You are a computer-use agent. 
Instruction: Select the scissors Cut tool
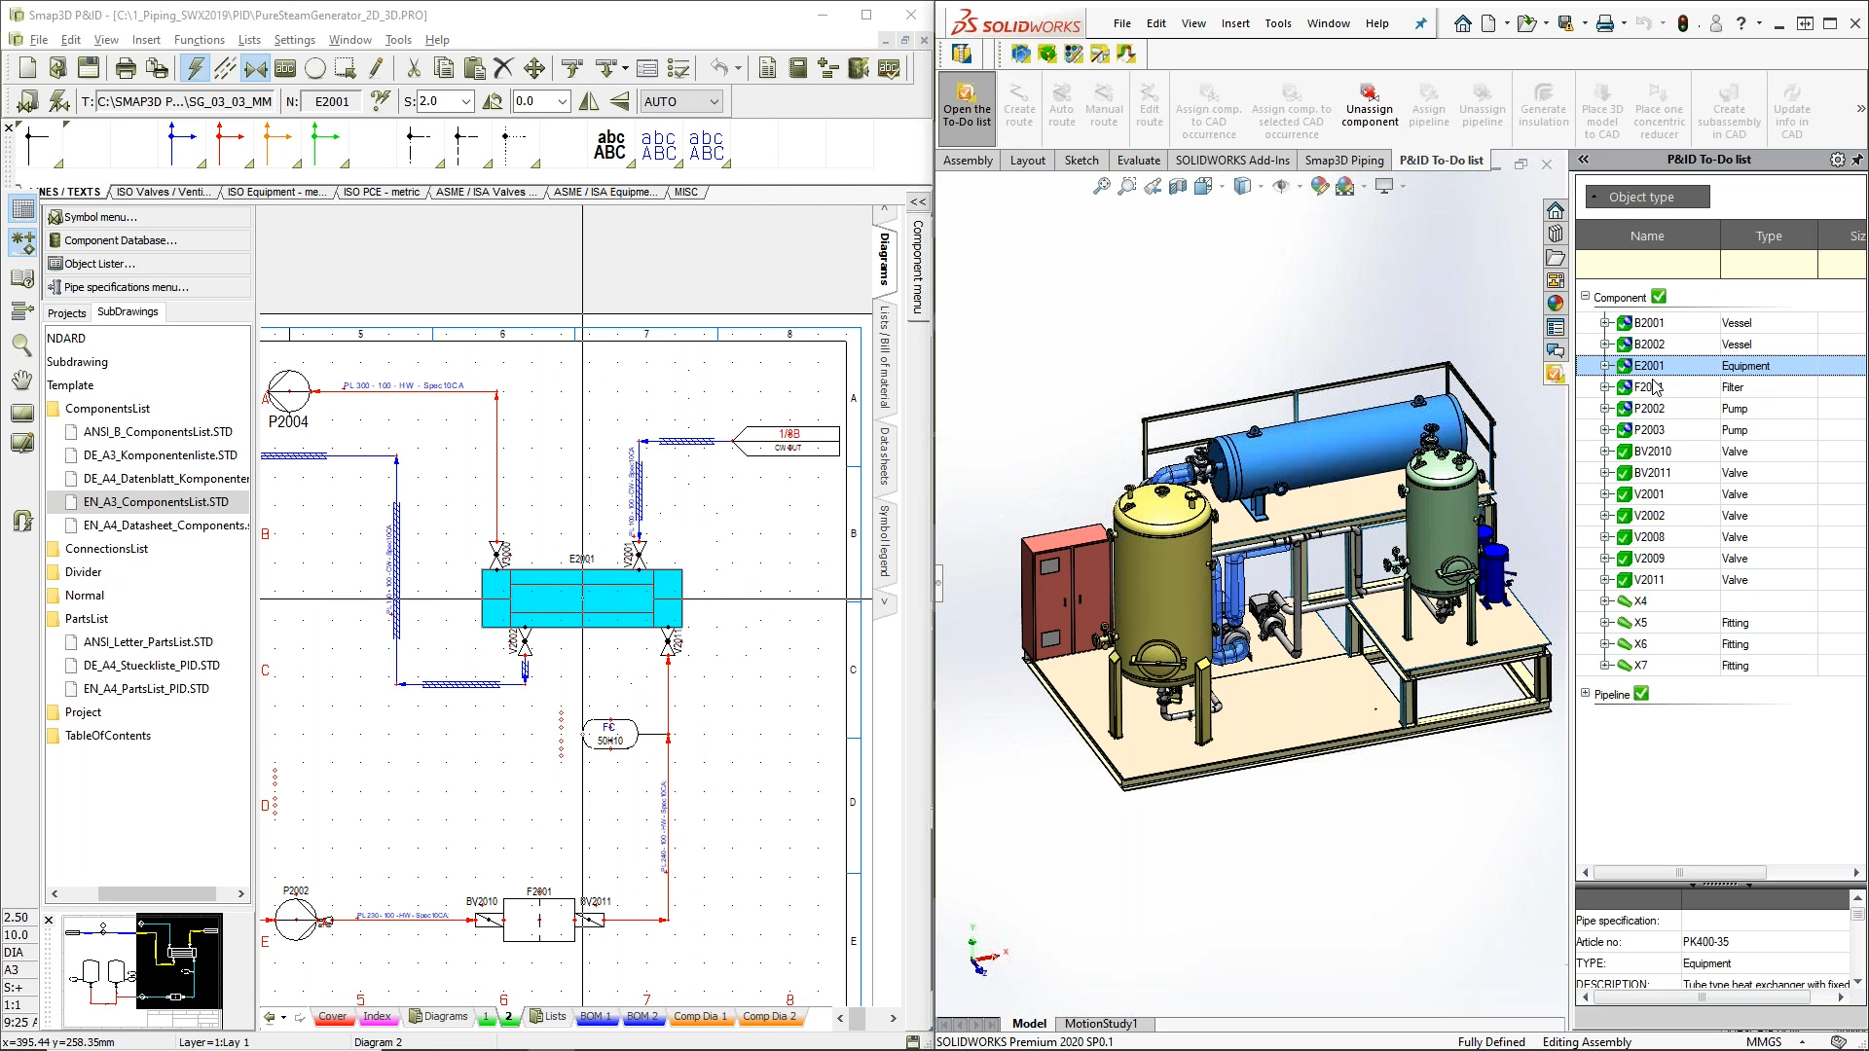coord(413,68)
